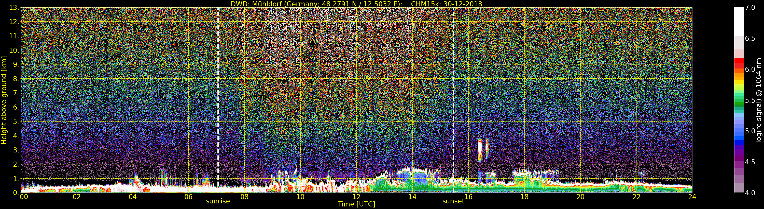Select the "sunrise" label below the time axis

[218, 201]
